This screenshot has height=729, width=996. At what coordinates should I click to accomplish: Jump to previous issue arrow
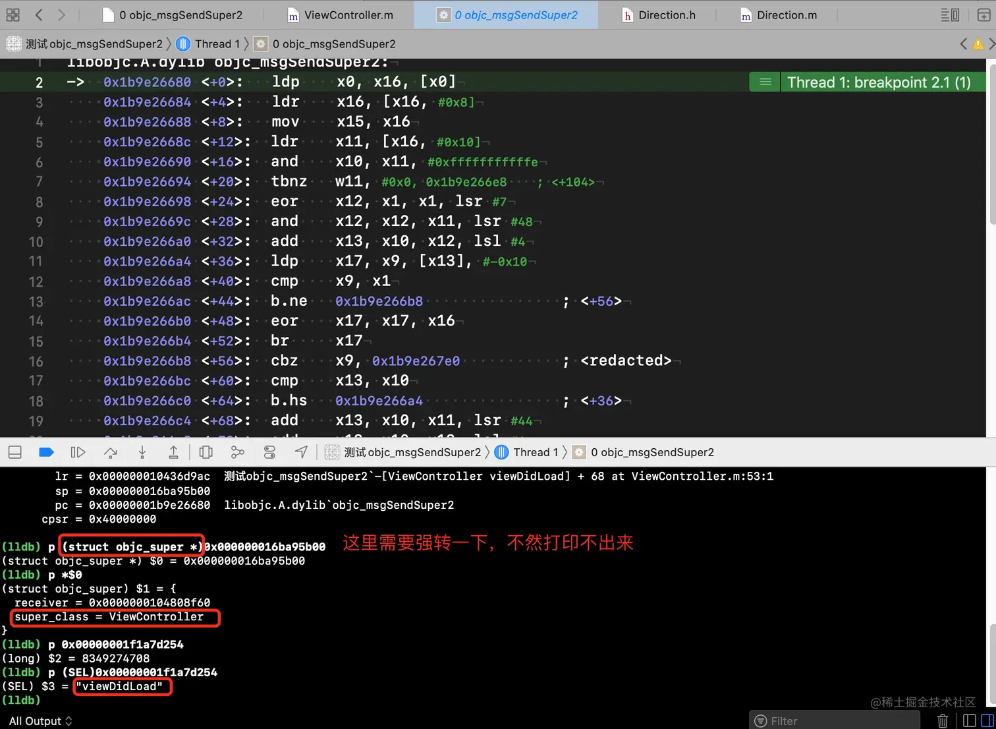pos(964,44)
